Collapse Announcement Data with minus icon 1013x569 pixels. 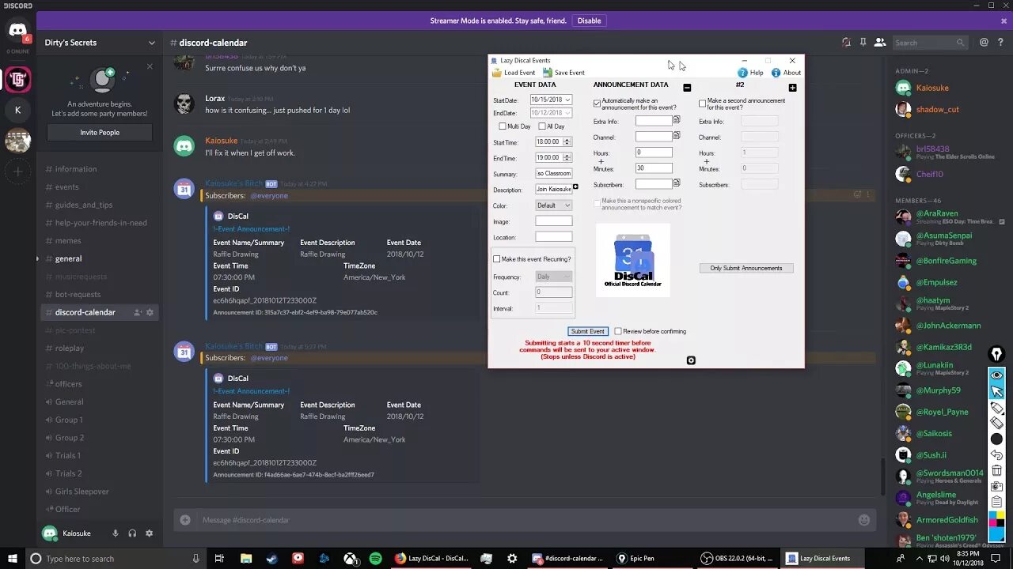(687, 88)
